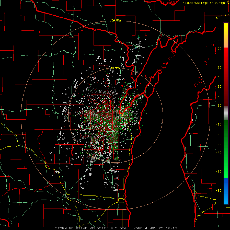Click the -10 scale label
This screenshot has height=230, width=230.
pyautogui.click(x=218, y=124)
